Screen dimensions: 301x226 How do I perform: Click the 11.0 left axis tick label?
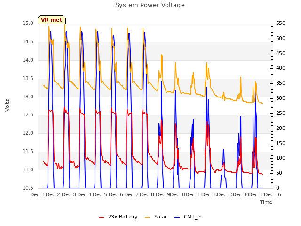pos(28,169)
